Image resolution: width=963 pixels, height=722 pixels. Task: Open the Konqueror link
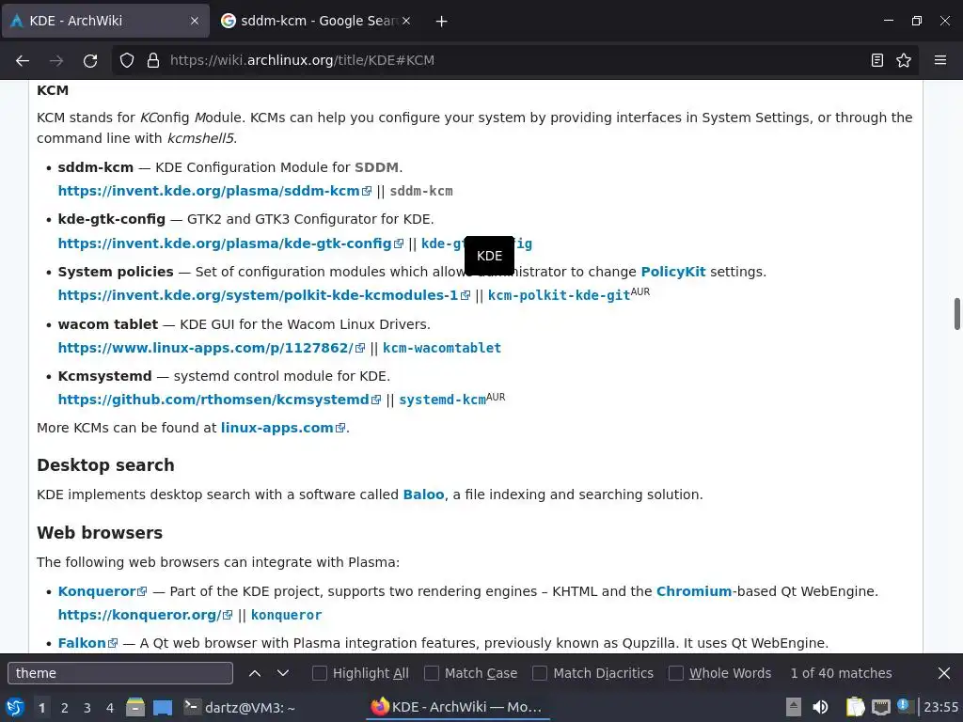click(x=102, y=592)
